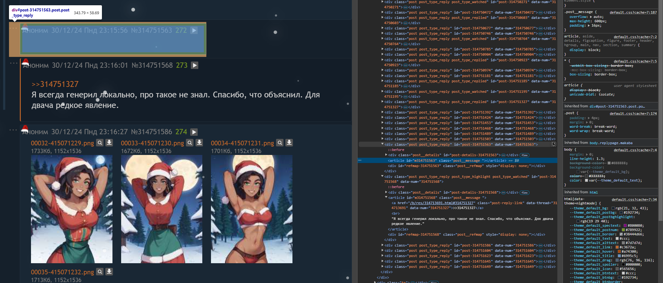Click flex badge on post-details-314751568
663x283 pixels.
pos(525,193)
